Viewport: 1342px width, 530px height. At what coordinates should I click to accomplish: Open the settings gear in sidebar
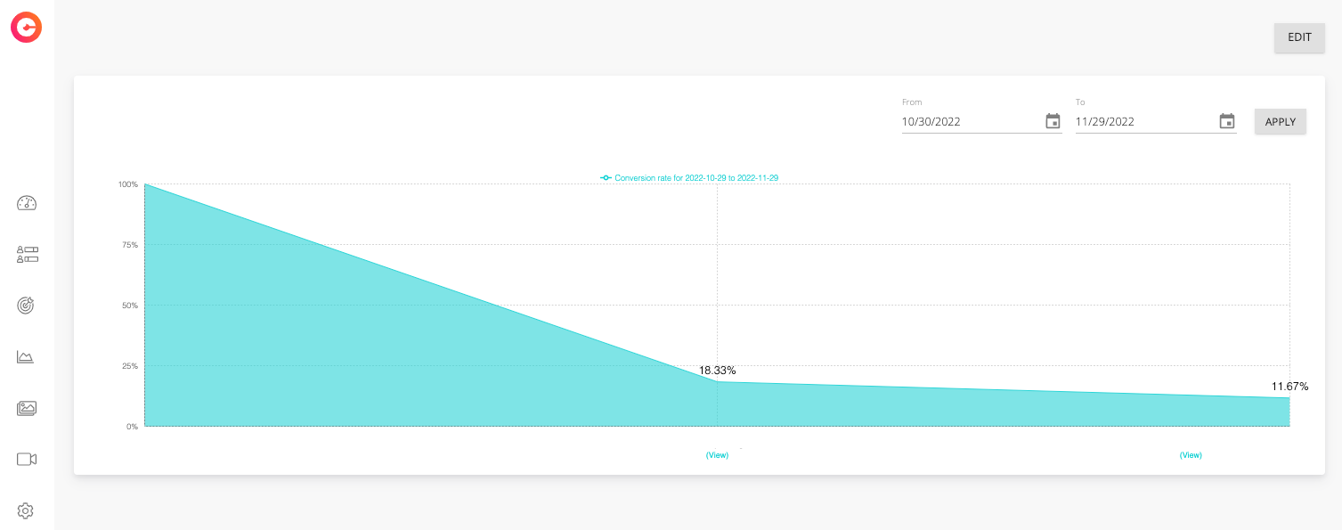coord(26,510)
